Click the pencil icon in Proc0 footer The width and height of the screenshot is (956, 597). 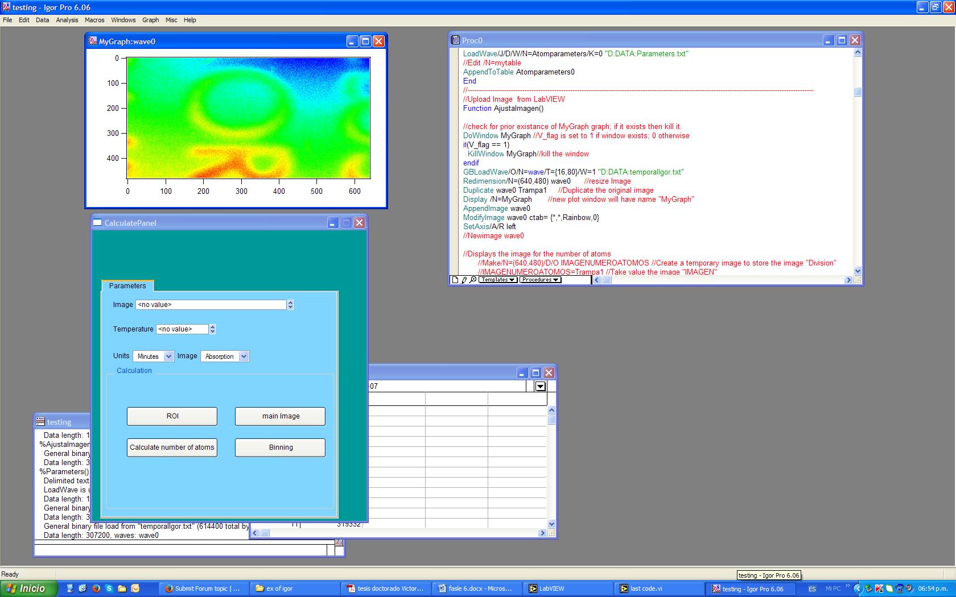click(x=464, y=280)
